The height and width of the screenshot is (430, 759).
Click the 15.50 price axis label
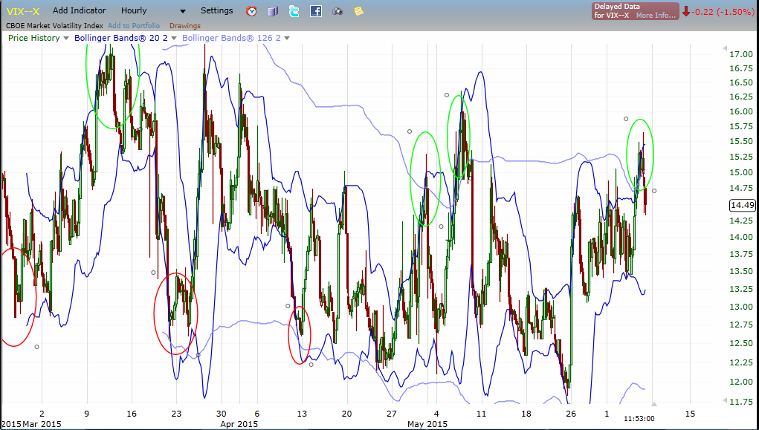(x=740, y=141)
